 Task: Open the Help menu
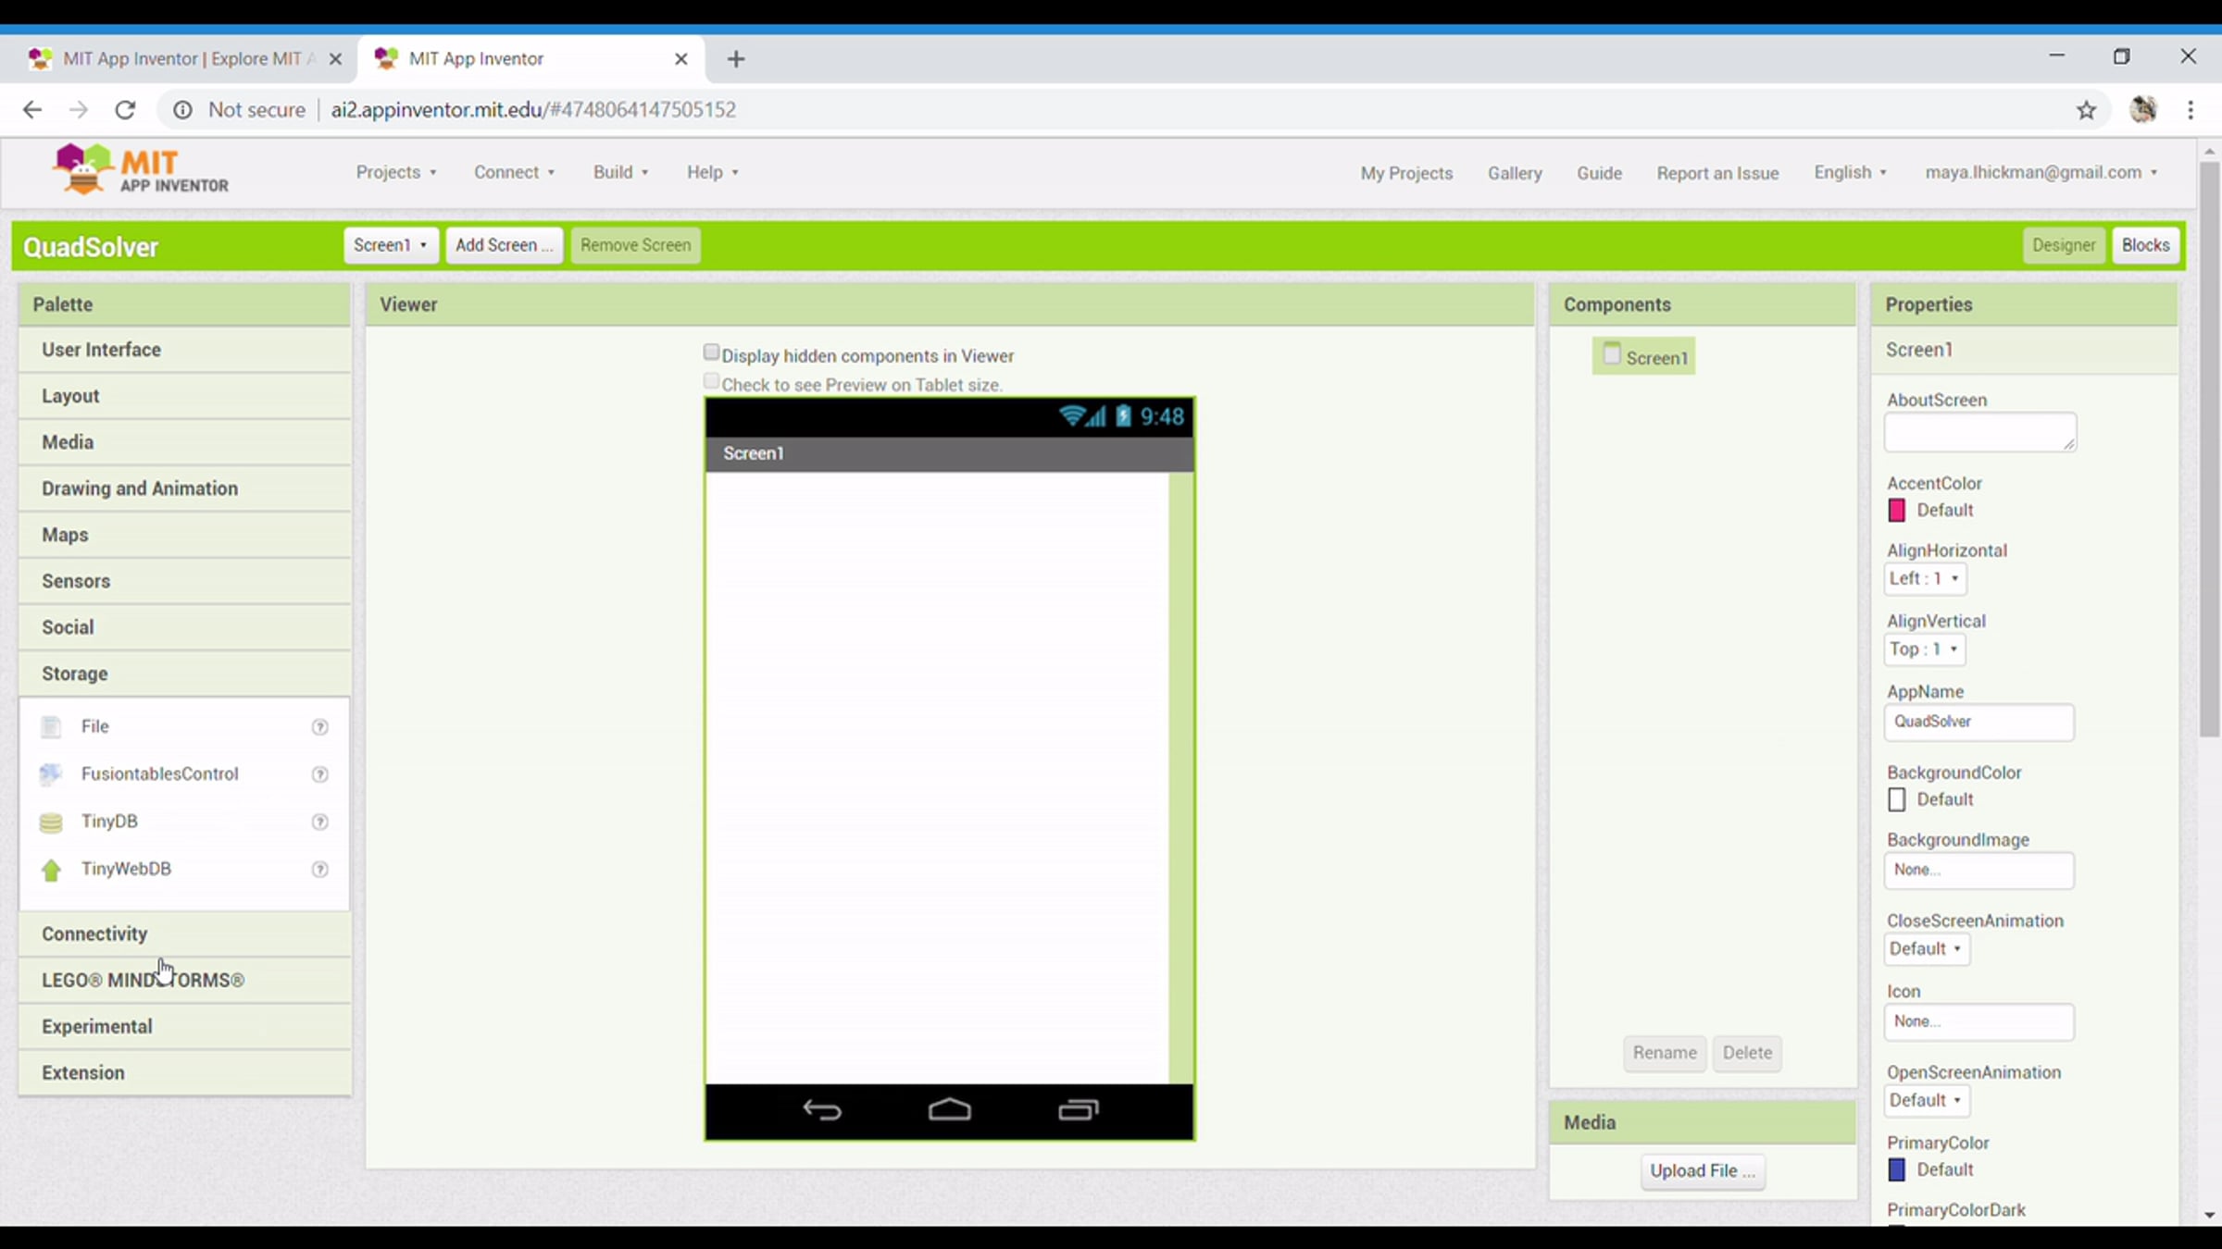coord(712,172)
